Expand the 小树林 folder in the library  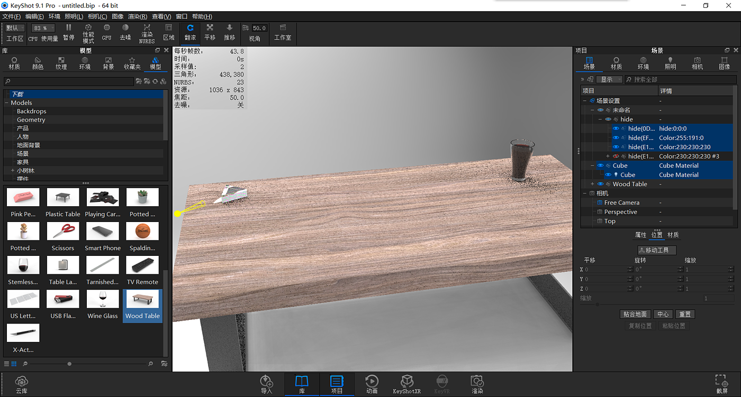(x=13, y=171)
